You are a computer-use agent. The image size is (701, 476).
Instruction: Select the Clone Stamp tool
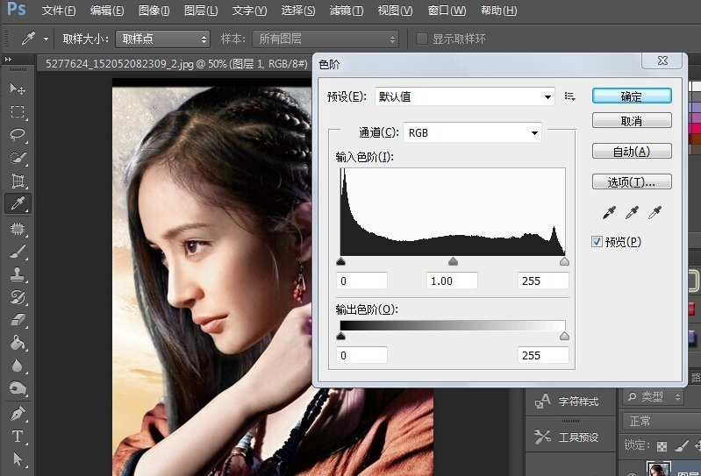tap(18, 274)
